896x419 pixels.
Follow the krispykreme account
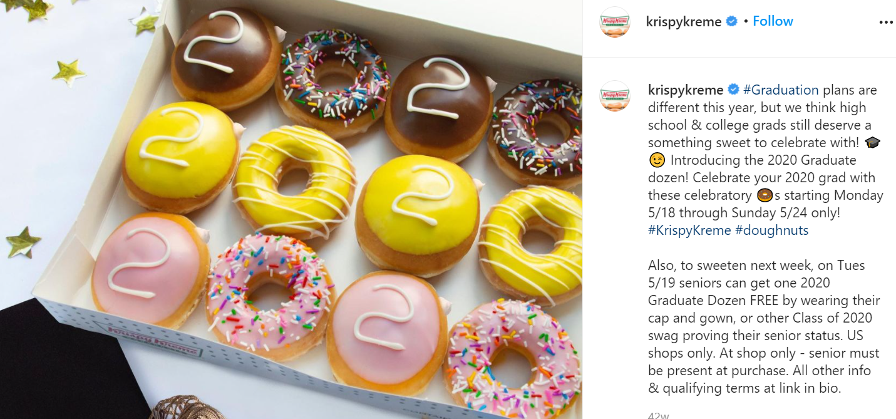(773, 21)
